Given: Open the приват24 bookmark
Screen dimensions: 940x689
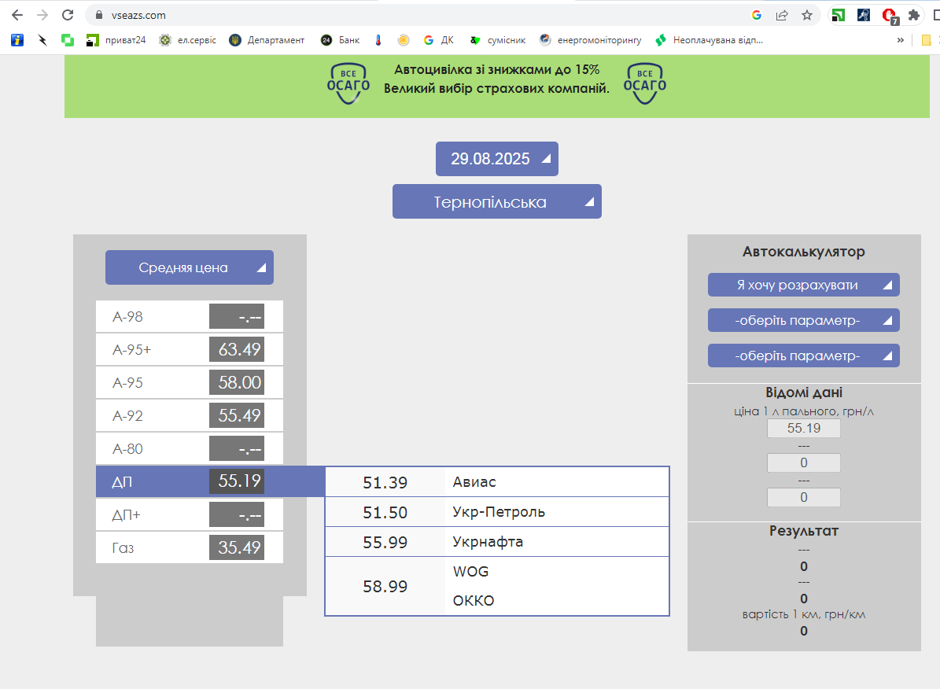Looking at the screenshot, I should coord(116,40).
